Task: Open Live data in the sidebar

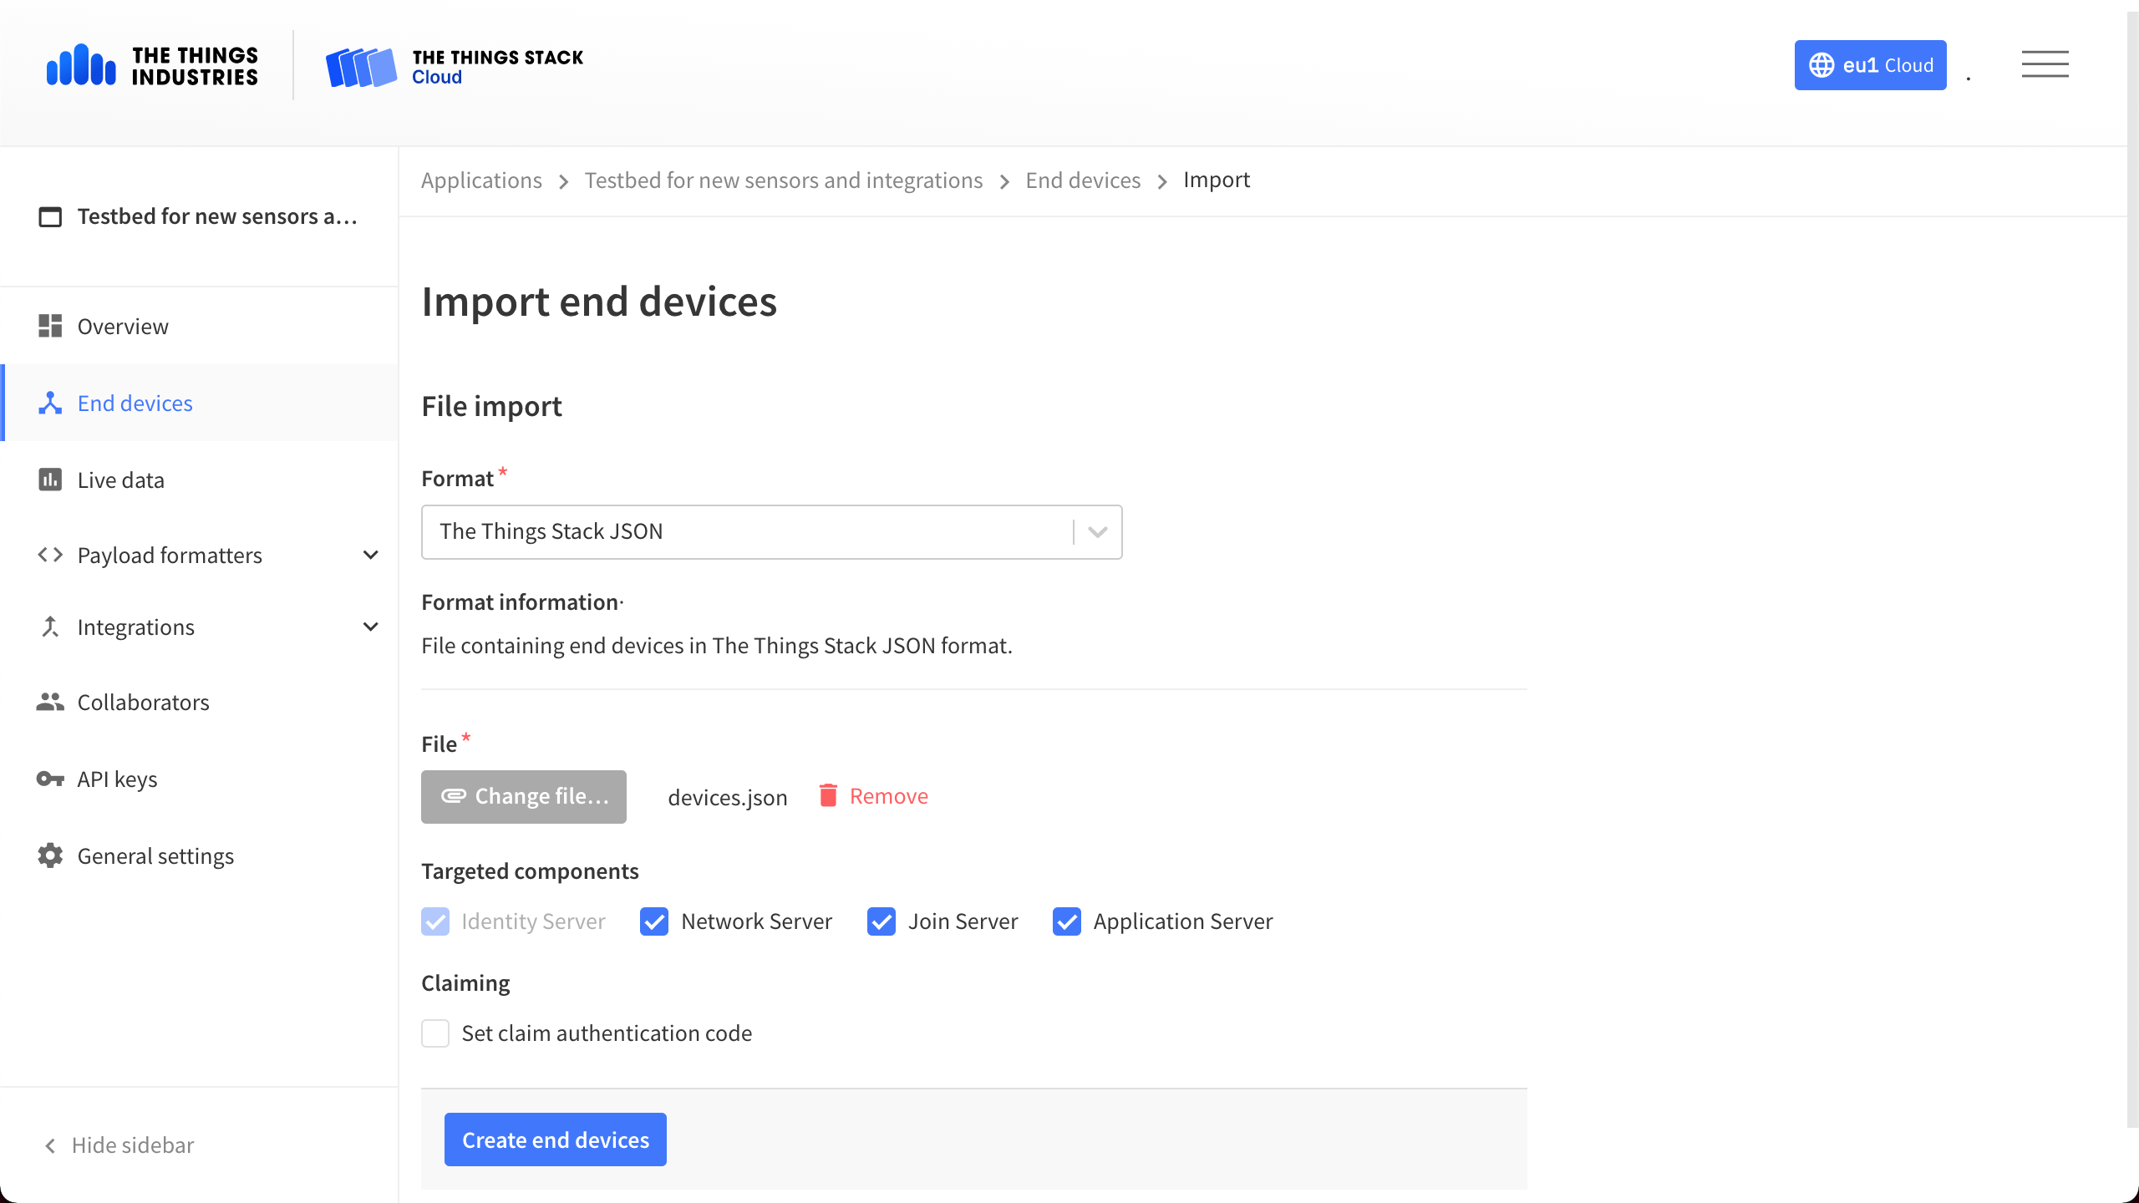Action: (201, 480)
